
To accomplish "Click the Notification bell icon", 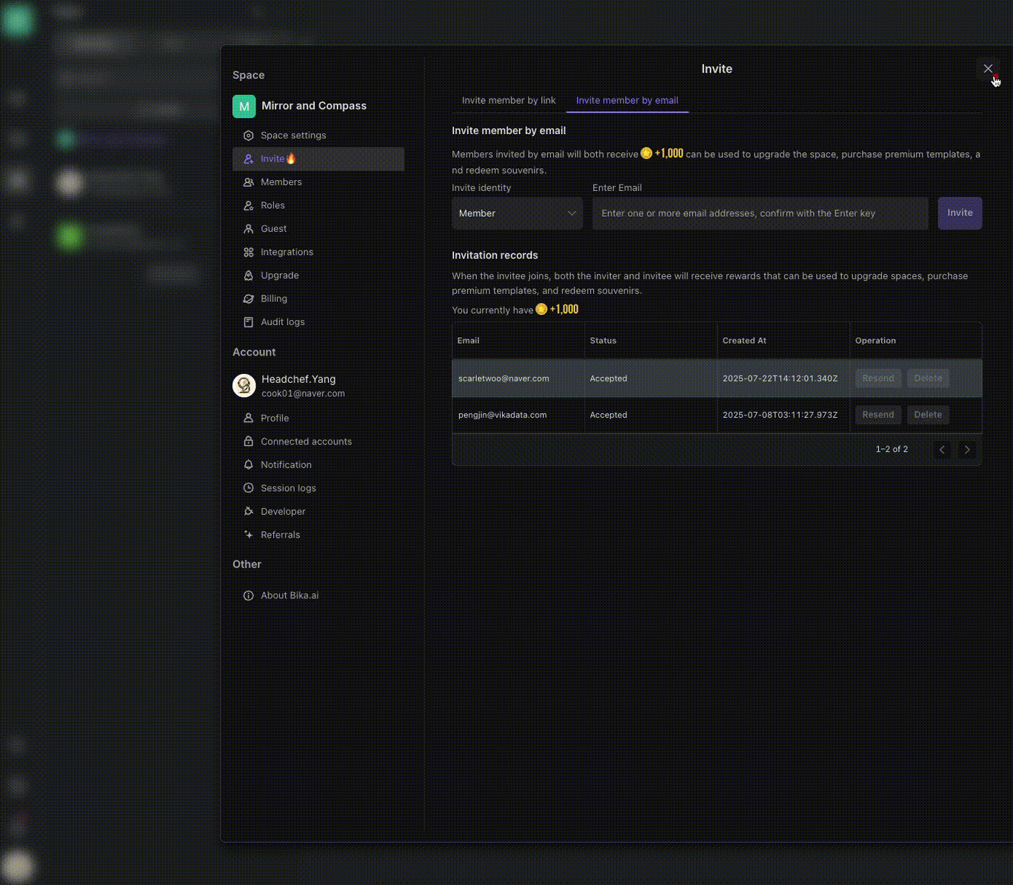I will point(248,465).
